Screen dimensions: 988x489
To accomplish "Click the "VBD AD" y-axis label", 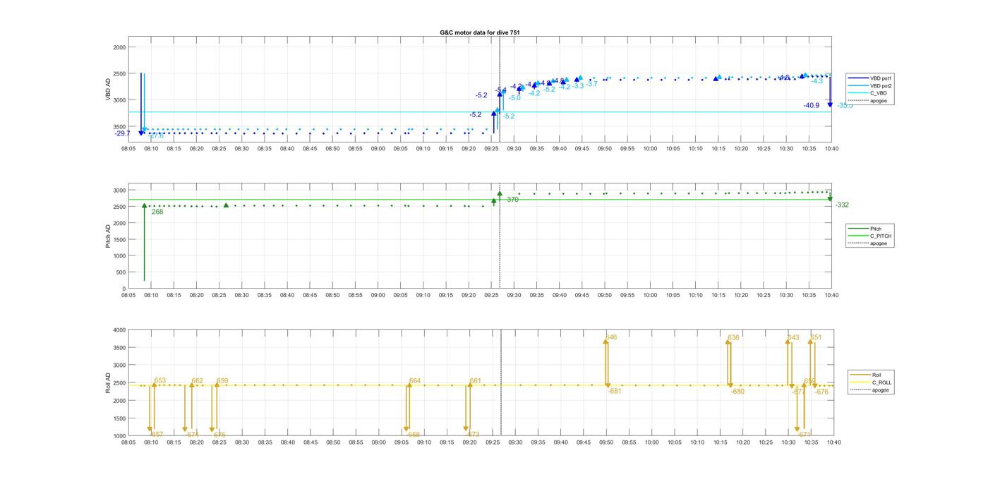I will 109,90.
